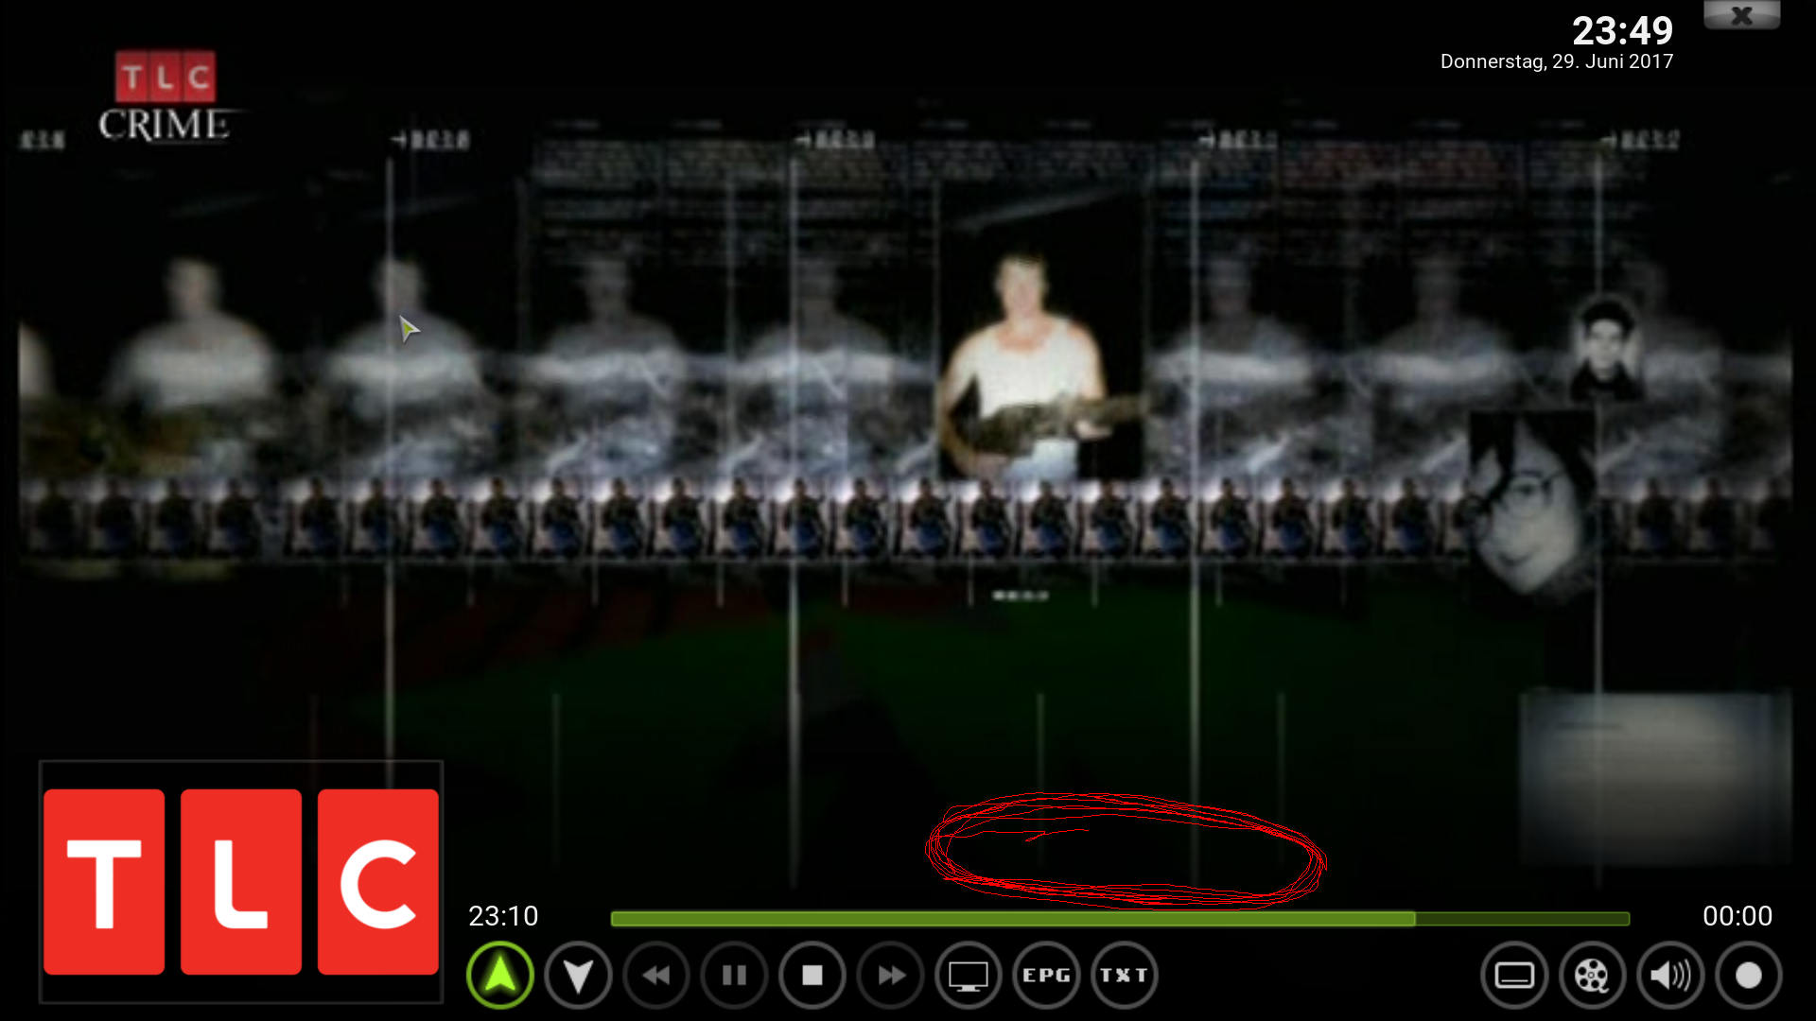
Task: Seek within the green progress bar
Action: [x=1120, y=919]
